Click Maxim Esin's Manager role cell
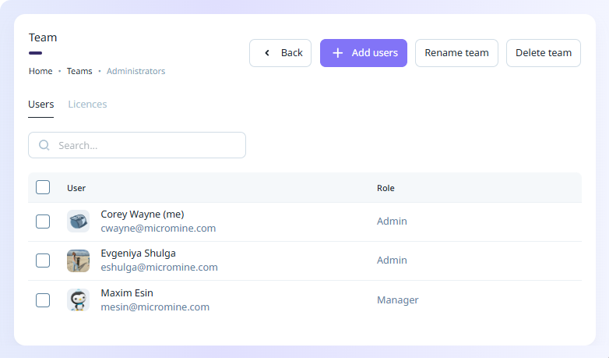 click(397, 300)
